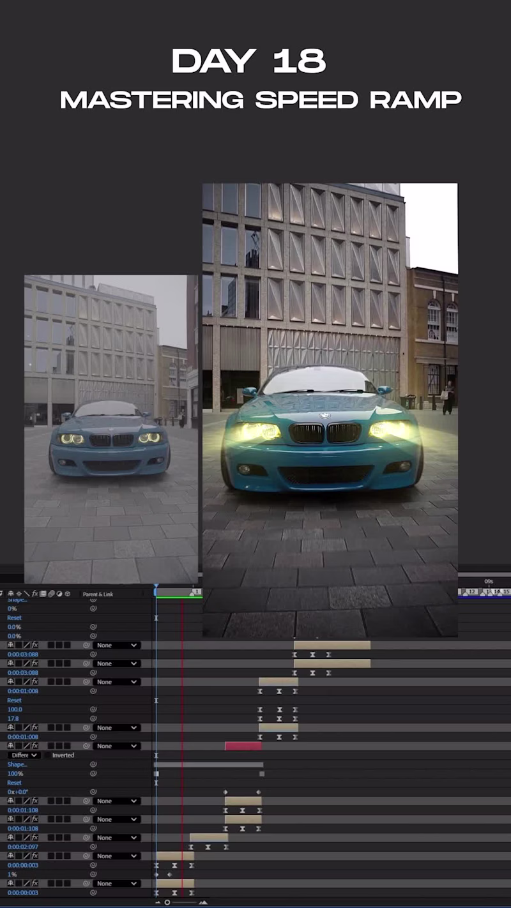This screenshot has height=908, width=511.
Task: Click the quality switch of the pink-bar layer
Action: [27, 746]
